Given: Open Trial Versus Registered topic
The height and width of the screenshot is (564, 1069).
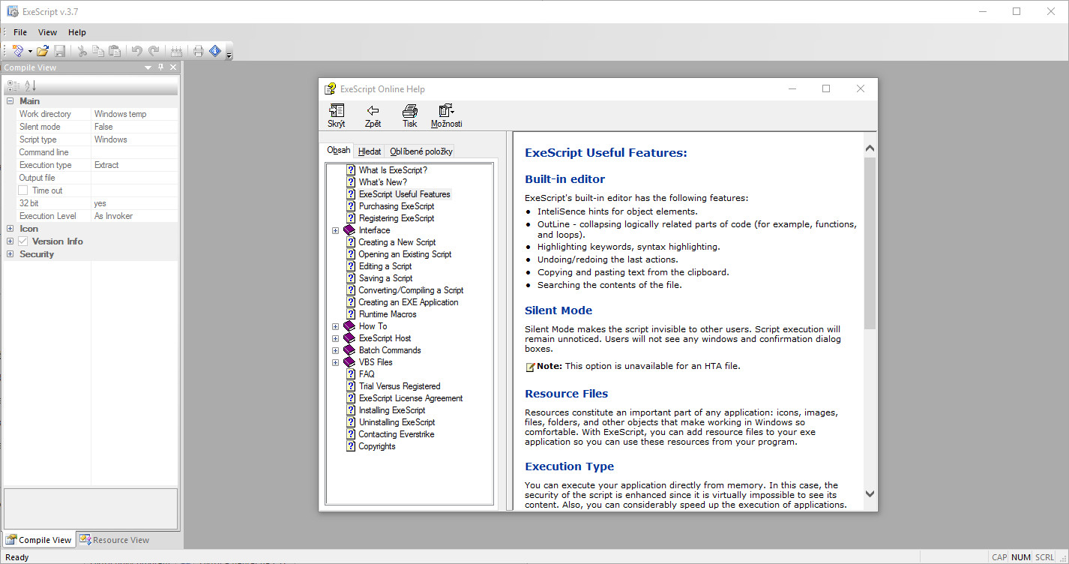Looking at the screenshot, I should point(400,386).
